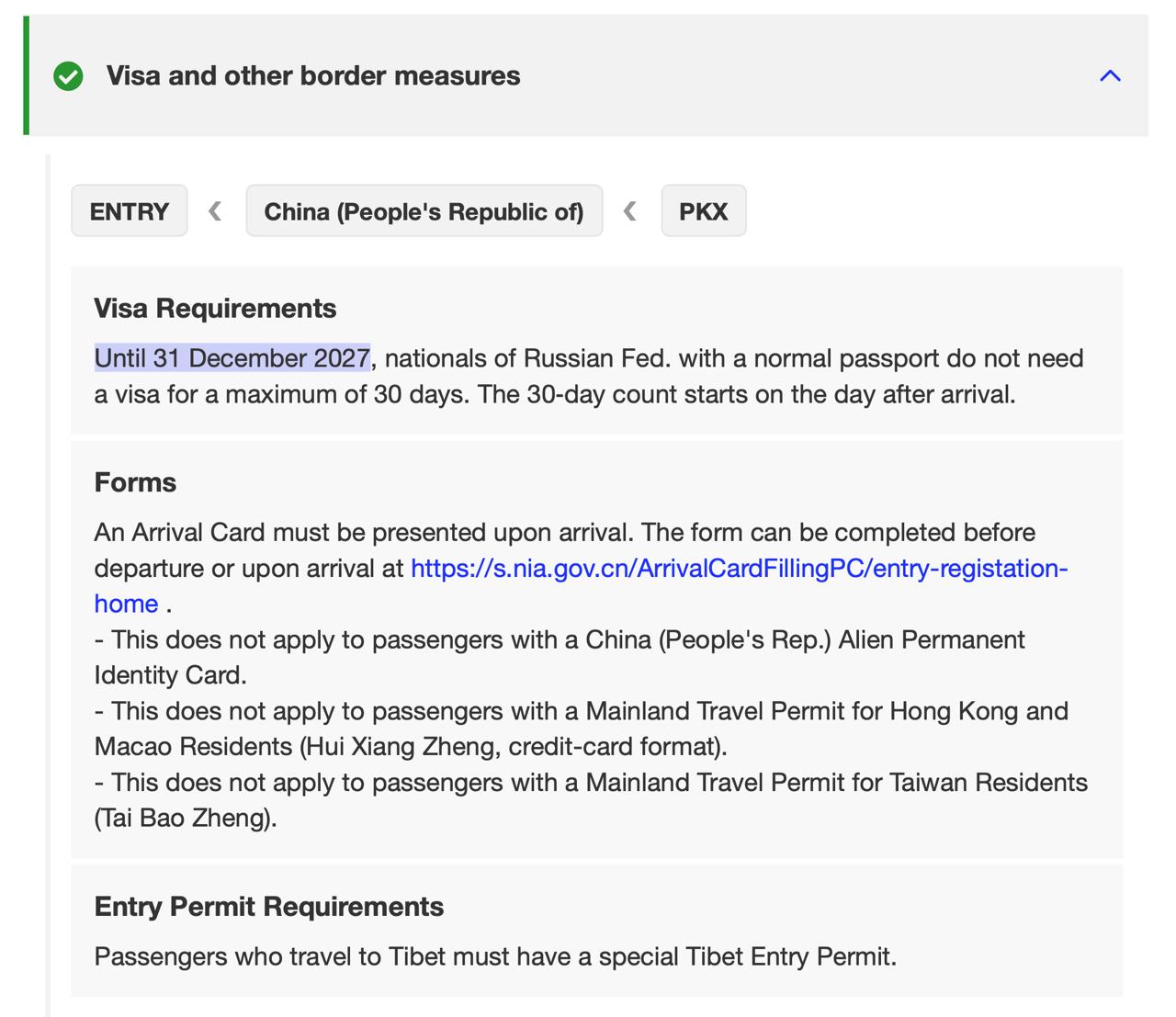Click the Hui Xiang Zheng bullet line
The image size is (1176, 1017).
[x=582, y=729]
